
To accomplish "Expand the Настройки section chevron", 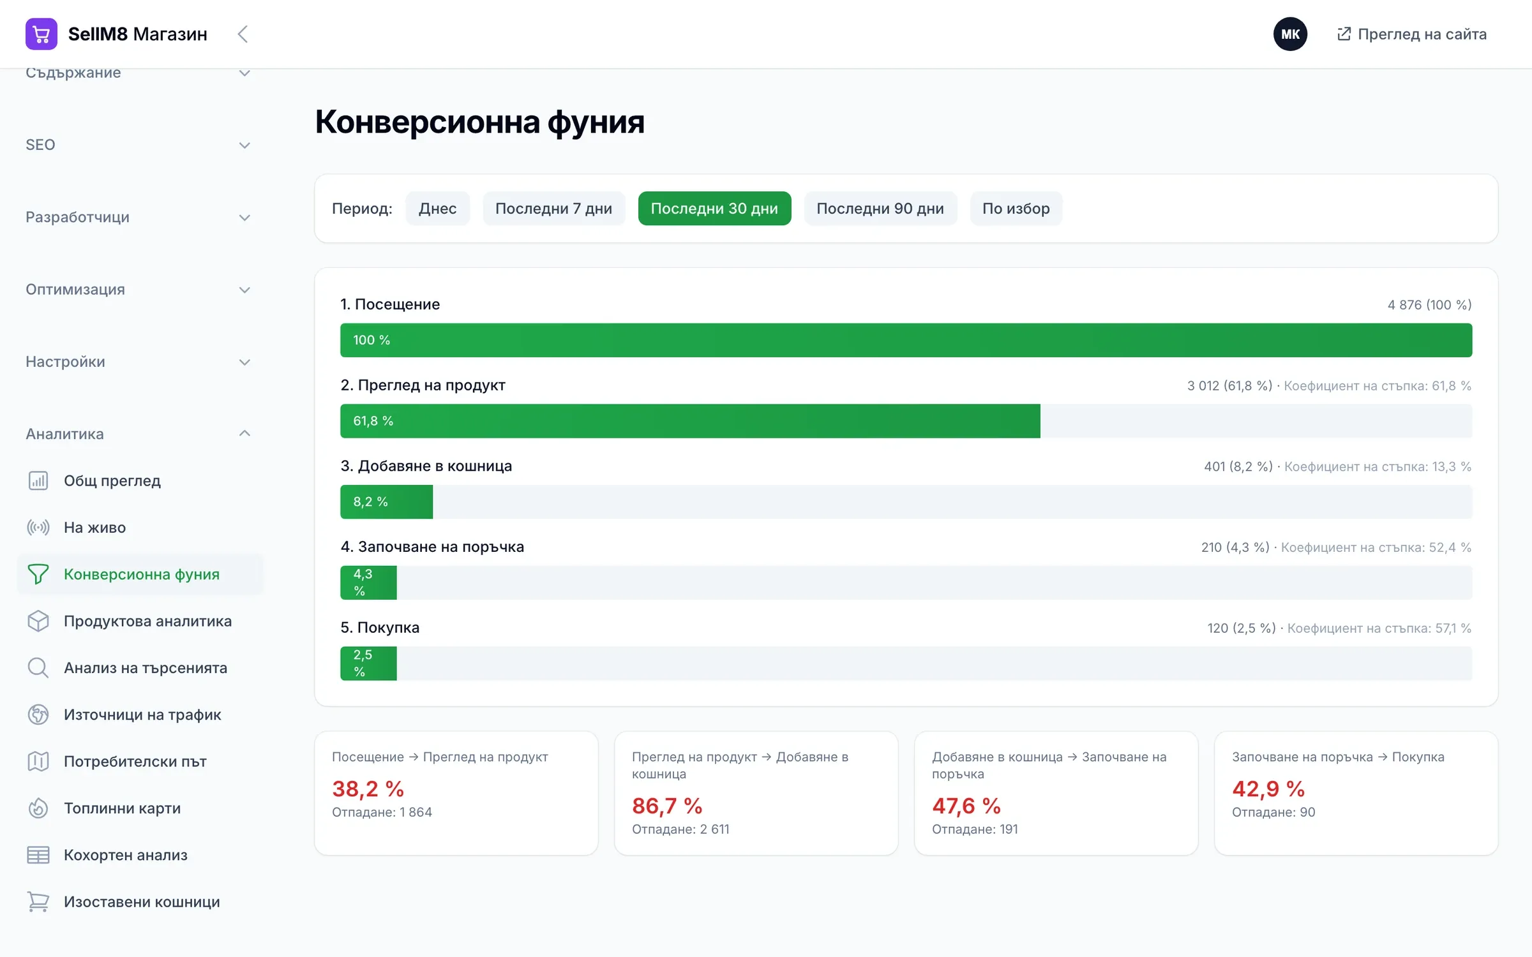I will point(244,362).
